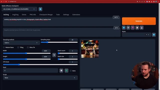
Task: Expand the Script dropdown showing None
Action: point(40,78)
